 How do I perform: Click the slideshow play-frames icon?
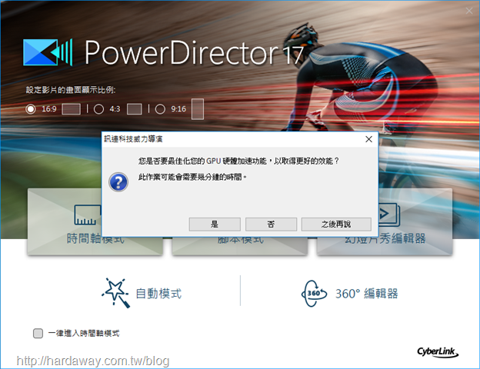pyautogui.click(x=389, y=214)
